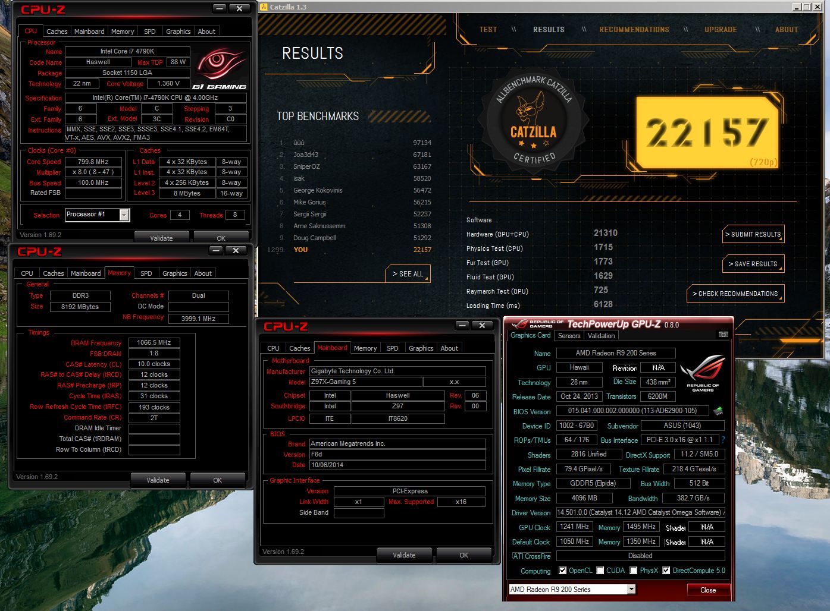
Task: Click CHECK RECOMMENDATIONS in Catzilla
Action: click(735, 294)
